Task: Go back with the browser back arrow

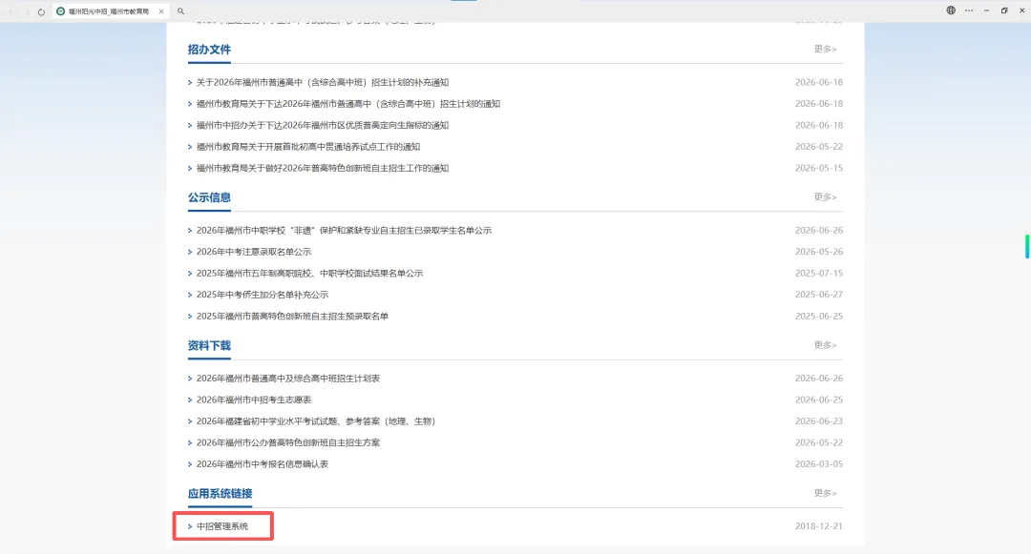Action: click(11, 11)
